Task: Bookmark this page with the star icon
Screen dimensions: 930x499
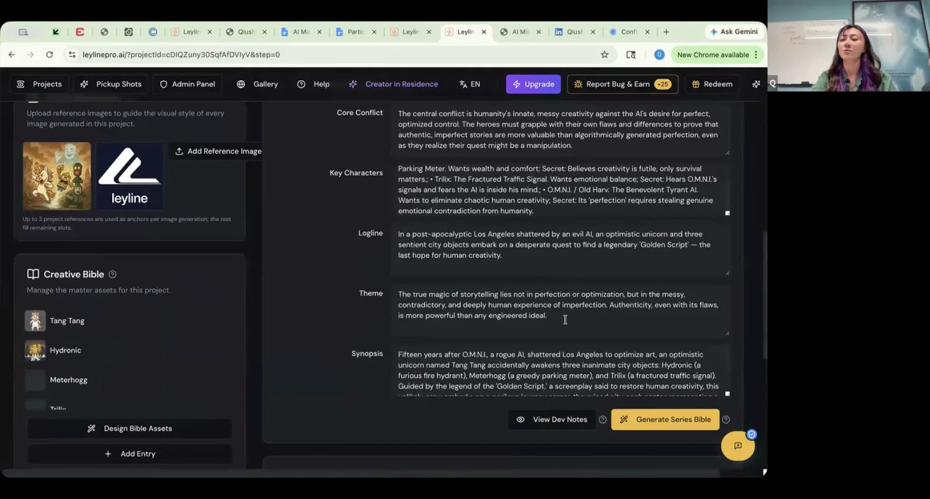Action: click(604, 55)
